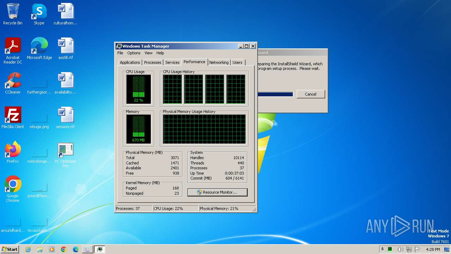
Task: Switch to the Processes tab
Action: click(x=153, y=62)
